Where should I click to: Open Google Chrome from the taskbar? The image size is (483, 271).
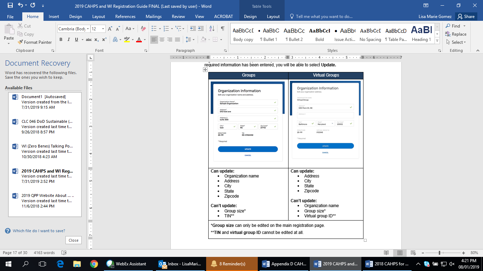tap(94, 264)
